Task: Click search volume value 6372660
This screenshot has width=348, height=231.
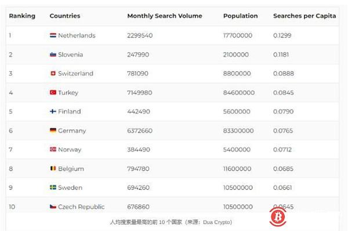Action: pos(140,131)
